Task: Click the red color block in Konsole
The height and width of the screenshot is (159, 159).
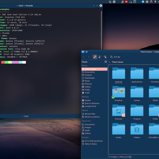Action: coord(3,62)
